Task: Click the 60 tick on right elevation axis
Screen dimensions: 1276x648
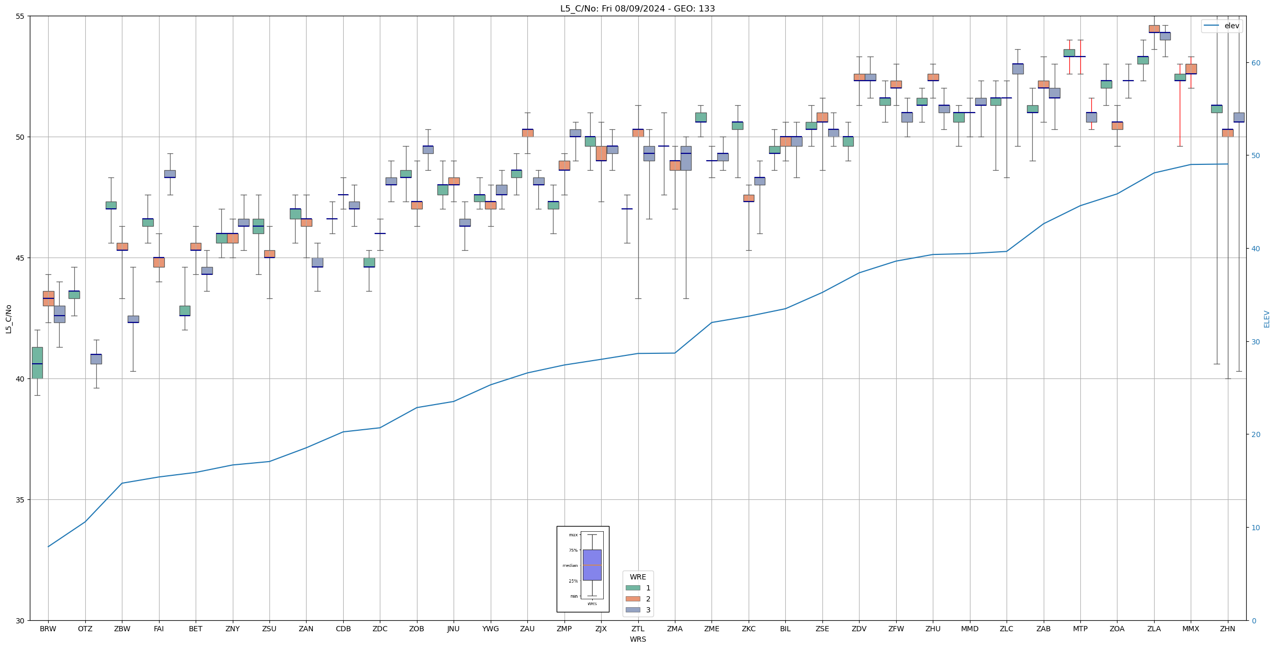Action: tap(1255, 63)
